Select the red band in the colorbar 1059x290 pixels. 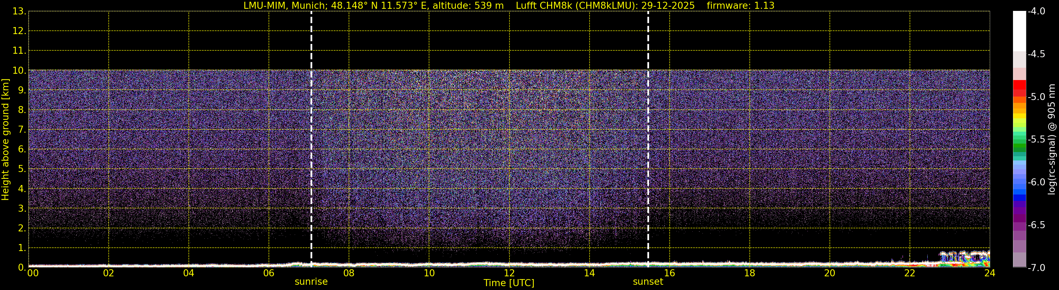coord(1019,85)
